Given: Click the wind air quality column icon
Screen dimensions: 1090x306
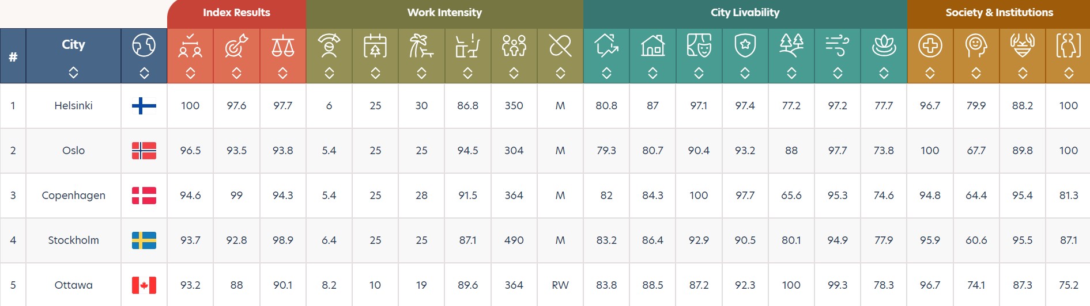Looking at the screenshot, I should tap(838, 45).
